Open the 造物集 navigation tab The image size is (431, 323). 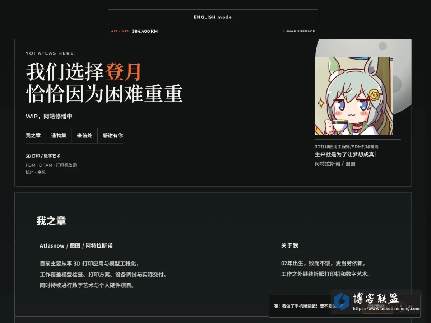click(59, 136)
